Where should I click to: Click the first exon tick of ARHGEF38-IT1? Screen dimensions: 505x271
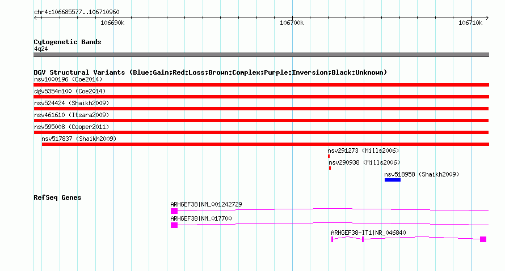click(332, 239)
